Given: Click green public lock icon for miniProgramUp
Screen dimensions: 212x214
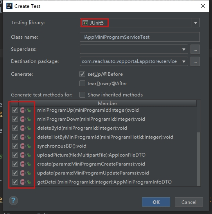Looking at the screenshot, I should click(x=29, y=110).
